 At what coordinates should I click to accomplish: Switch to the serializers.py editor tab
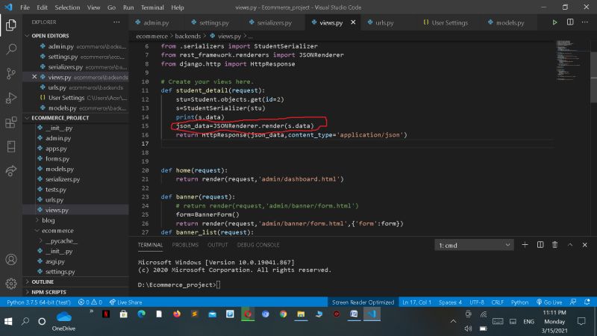(x=274, y=22)
